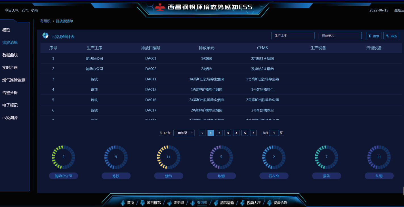Screen dimensions: 404x207
Task: Click the 搜索 search button
Action: [373, 35]
